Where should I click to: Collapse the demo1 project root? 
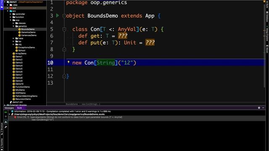pyautogui.click(x=5, y=2)
